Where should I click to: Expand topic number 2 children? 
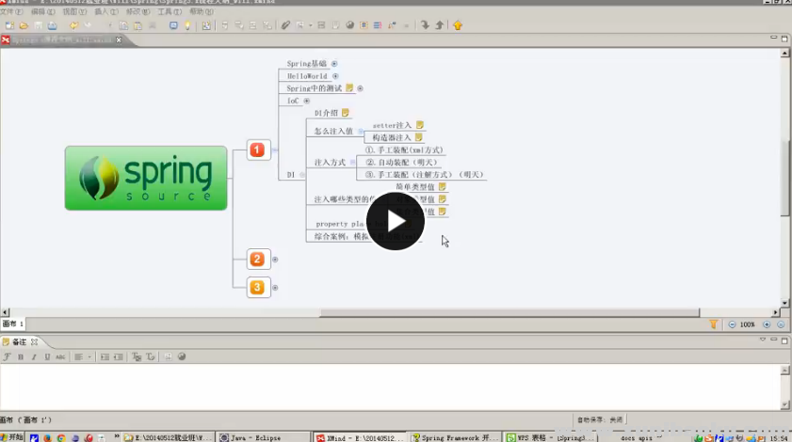coord(275,260)
